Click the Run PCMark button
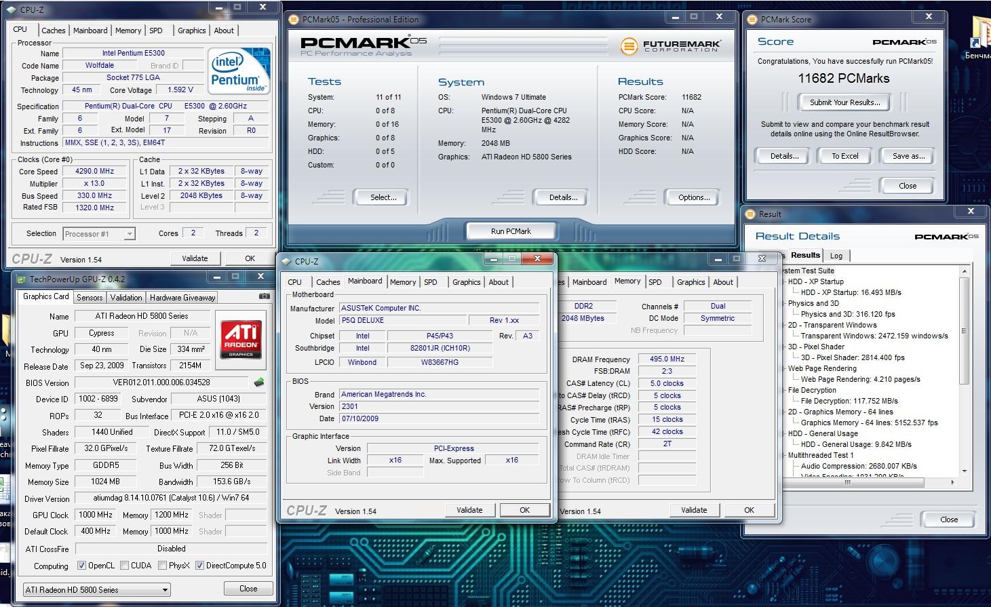Viewport: 991px width, 607px height. click(x=511, y=231)
